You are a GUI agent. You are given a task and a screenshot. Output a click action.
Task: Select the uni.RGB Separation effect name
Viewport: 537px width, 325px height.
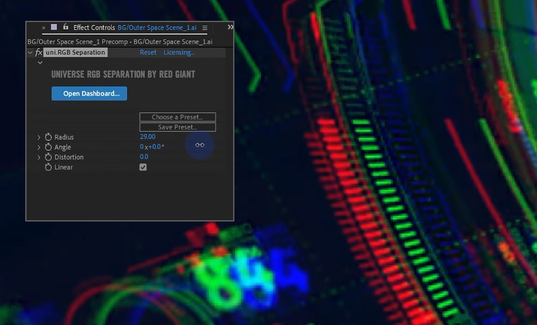point(75,52)
